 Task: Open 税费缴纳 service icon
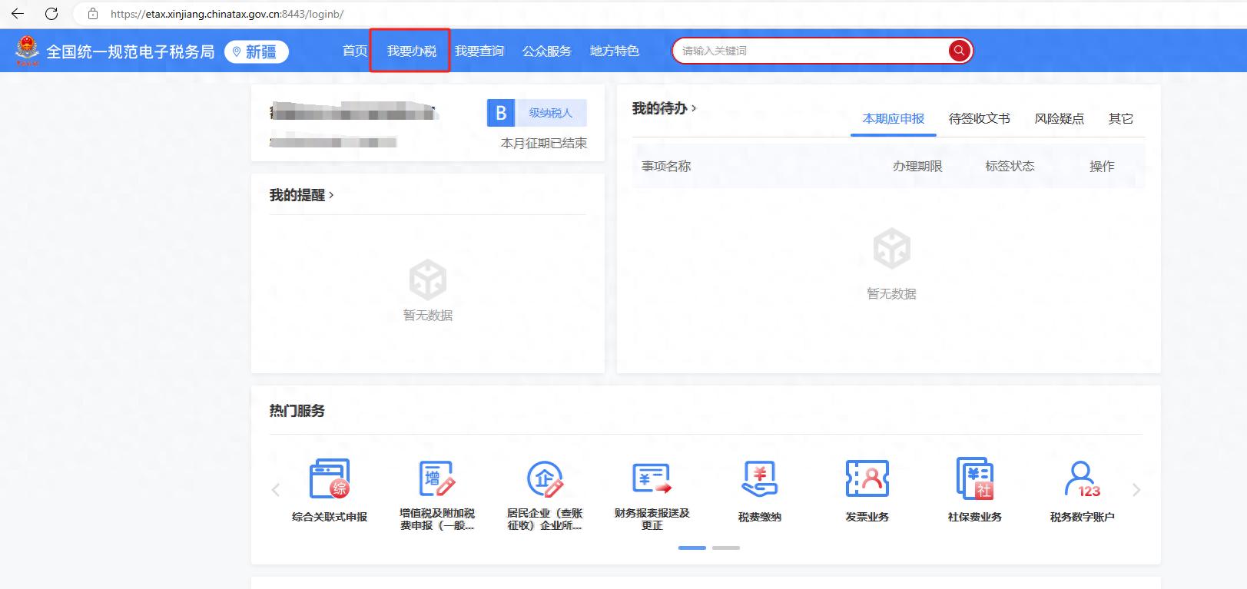click(x=760, y=479)
